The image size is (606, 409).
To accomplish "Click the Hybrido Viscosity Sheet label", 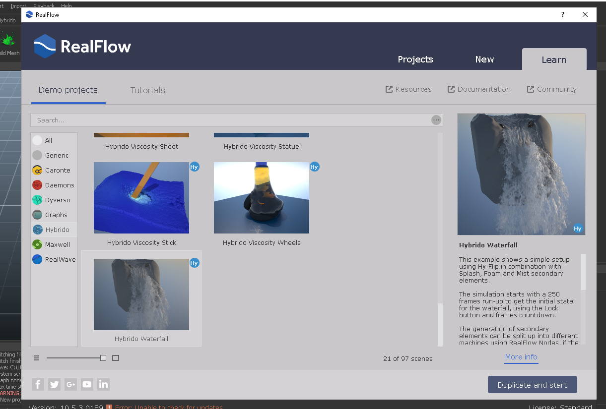I will click(141, 147).
